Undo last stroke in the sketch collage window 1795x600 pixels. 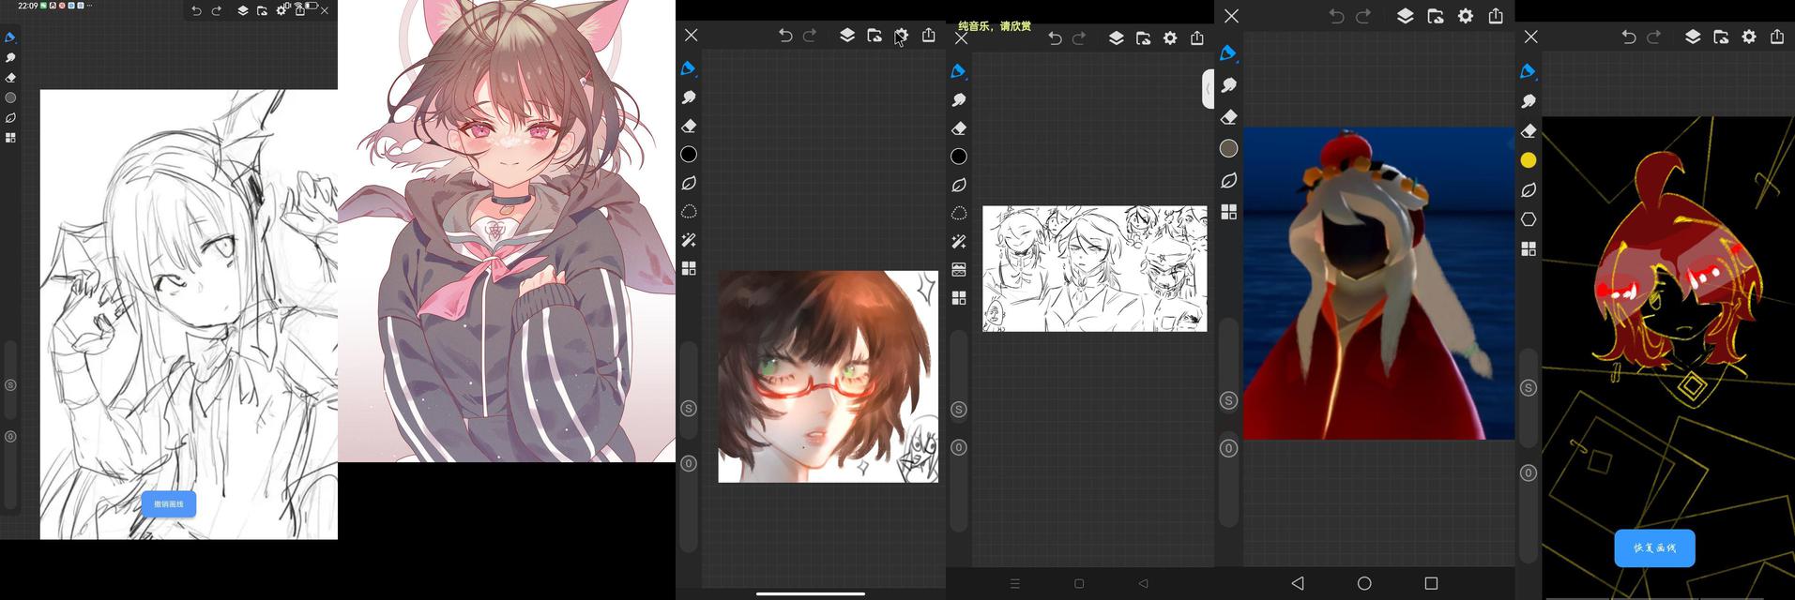pyautogui.click(x=1055, y=38)
